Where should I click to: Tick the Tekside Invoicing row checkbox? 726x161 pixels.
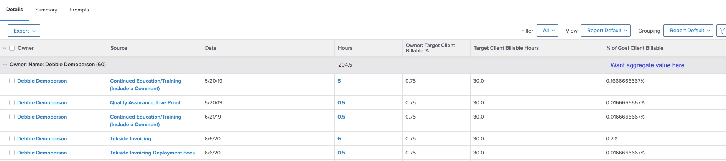click(x=12, y=138)
